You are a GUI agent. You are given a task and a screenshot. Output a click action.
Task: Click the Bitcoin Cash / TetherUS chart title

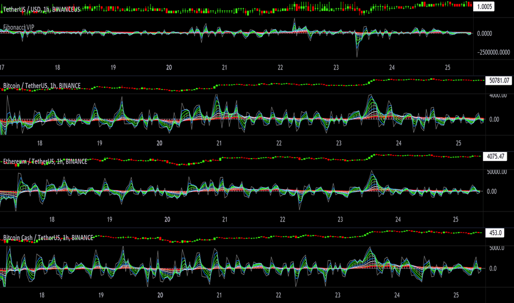pos(48,238)
